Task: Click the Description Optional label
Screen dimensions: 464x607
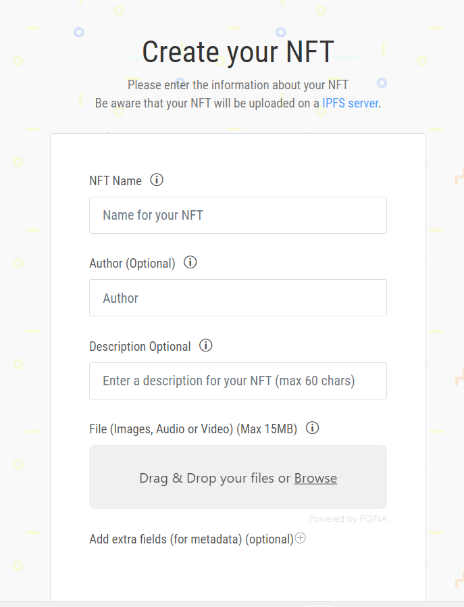Action: point(140,346)
